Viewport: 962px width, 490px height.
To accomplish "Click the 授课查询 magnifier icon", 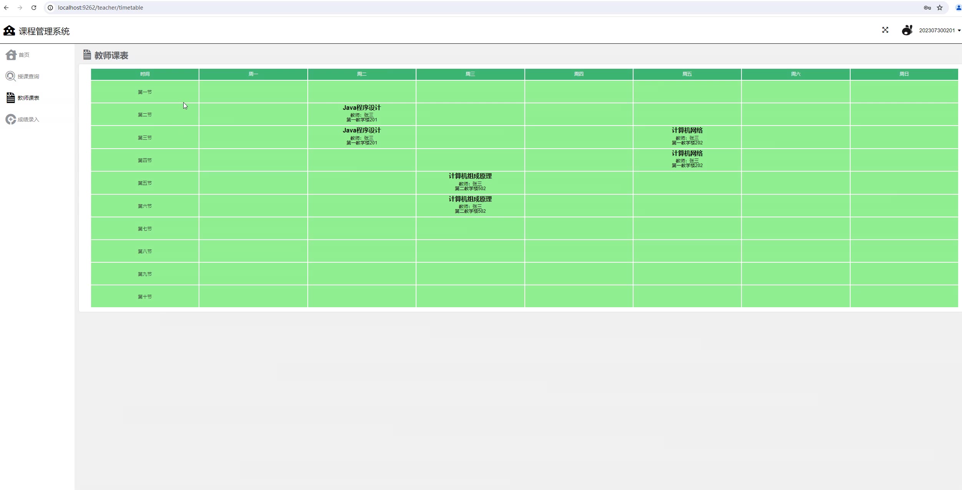I will (x=11, y=76).
